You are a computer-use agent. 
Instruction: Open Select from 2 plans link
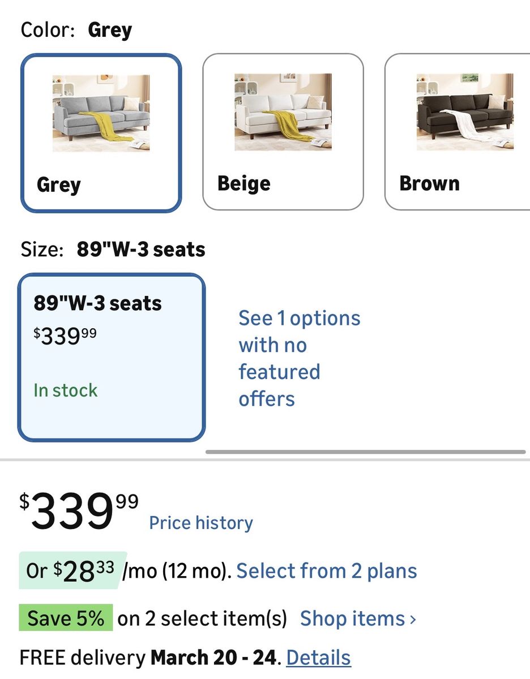(327, 571)
